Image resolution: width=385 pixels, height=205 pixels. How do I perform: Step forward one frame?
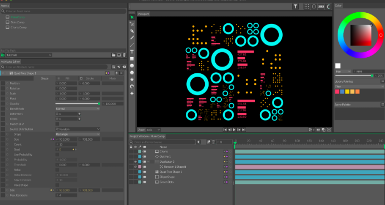pos(239,129)
